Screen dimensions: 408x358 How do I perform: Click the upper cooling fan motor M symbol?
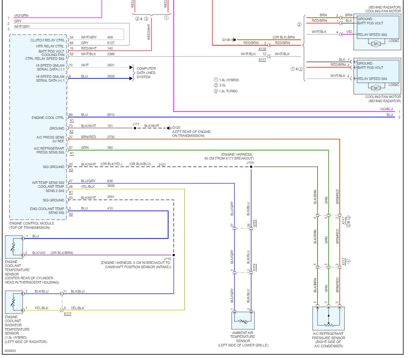pyautogui.click(x=375, y=44)
